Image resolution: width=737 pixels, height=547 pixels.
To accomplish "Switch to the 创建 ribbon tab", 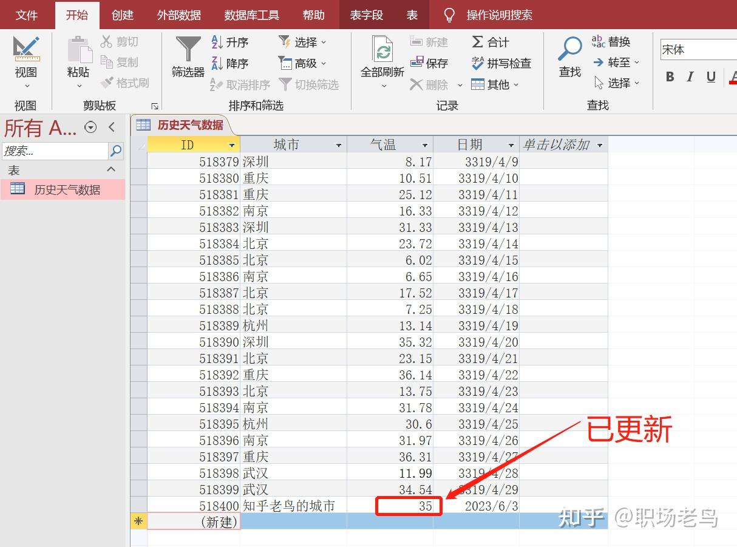I will click(122, 15).
